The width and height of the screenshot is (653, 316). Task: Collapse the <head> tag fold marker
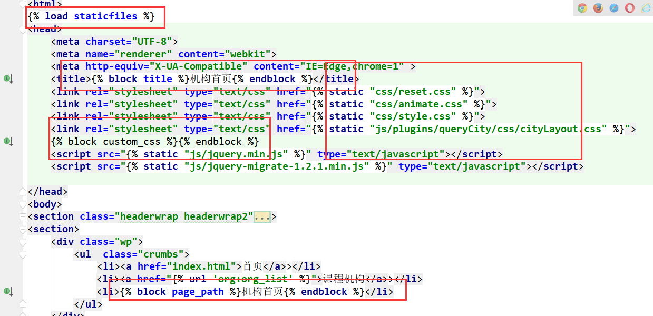coord(22,29)
